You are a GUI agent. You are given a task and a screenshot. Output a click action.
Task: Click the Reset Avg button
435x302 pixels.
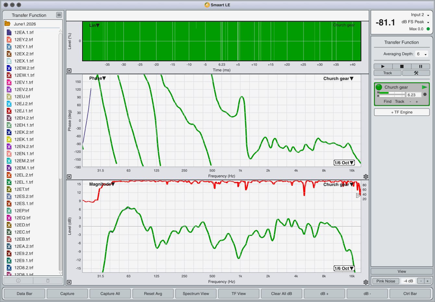153,294
